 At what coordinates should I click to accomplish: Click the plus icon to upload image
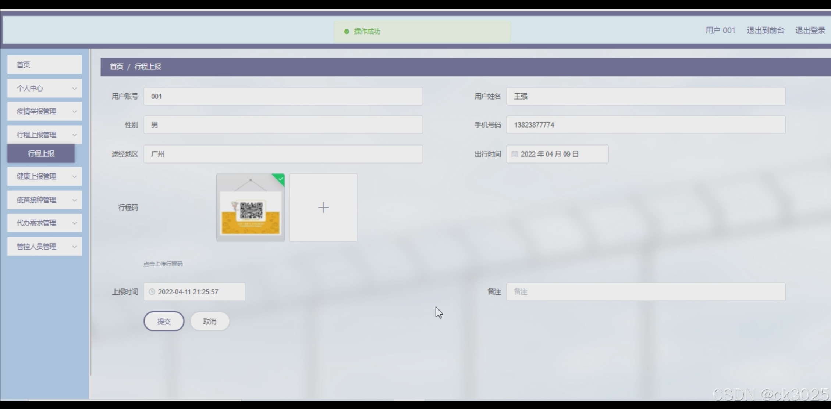323,208
